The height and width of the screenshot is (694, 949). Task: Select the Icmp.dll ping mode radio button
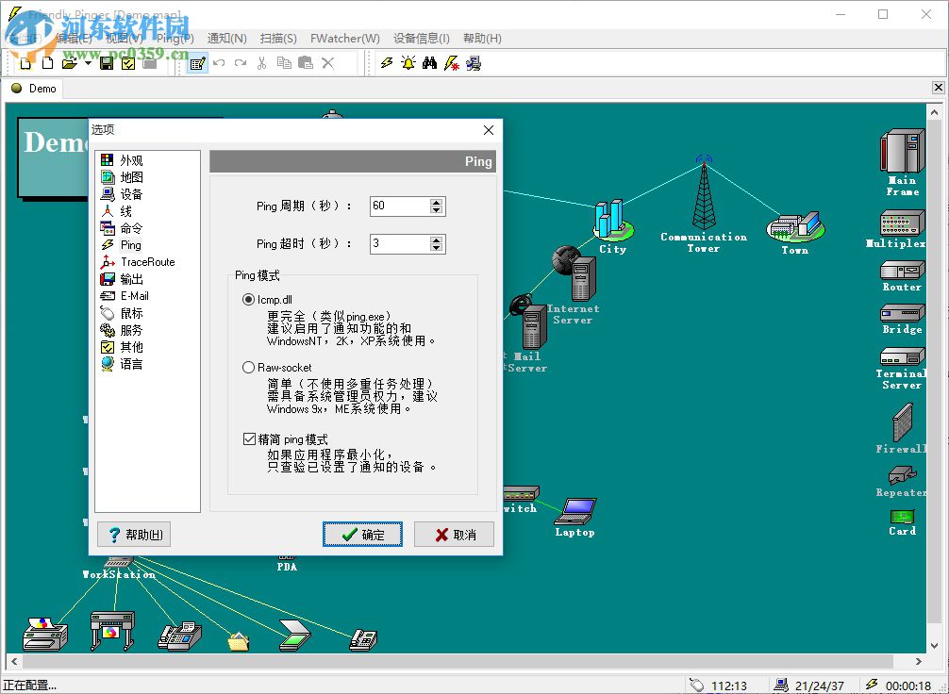coord(248,300)
